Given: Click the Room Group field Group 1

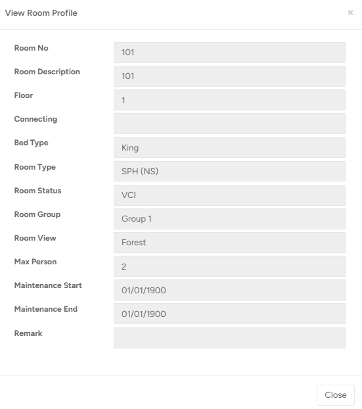Looking at the screenshot, I should (229, 219).
